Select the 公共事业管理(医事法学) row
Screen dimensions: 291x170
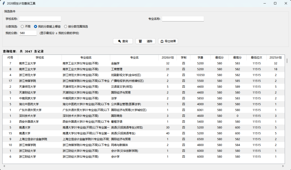coord(143,104)
